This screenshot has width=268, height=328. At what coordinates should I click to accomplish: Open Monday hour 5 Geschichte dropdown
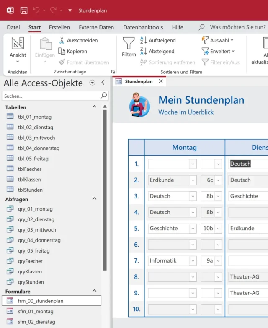193,229
